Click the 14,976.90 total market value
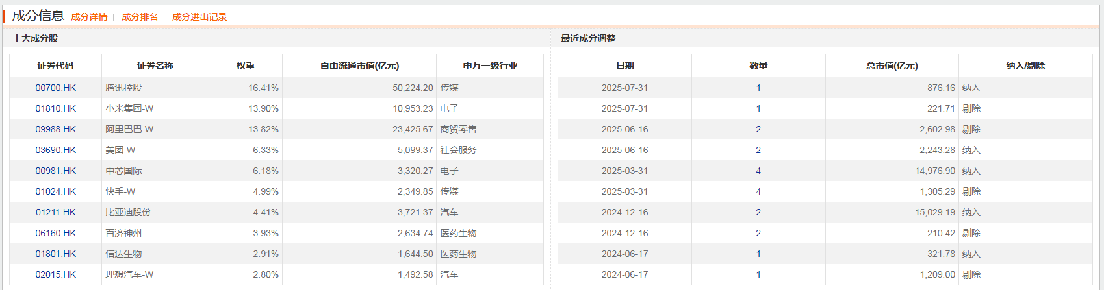This screenshot has height=290, width=1104. click(935, 171)
